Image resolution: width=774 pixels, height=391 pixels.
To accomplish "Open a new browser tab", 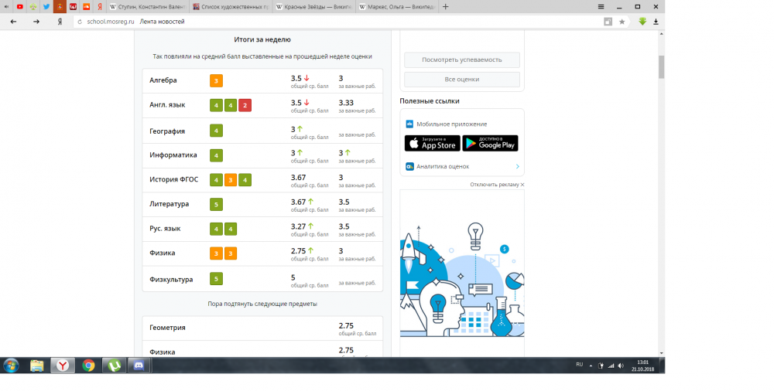I will click(445, 7).
